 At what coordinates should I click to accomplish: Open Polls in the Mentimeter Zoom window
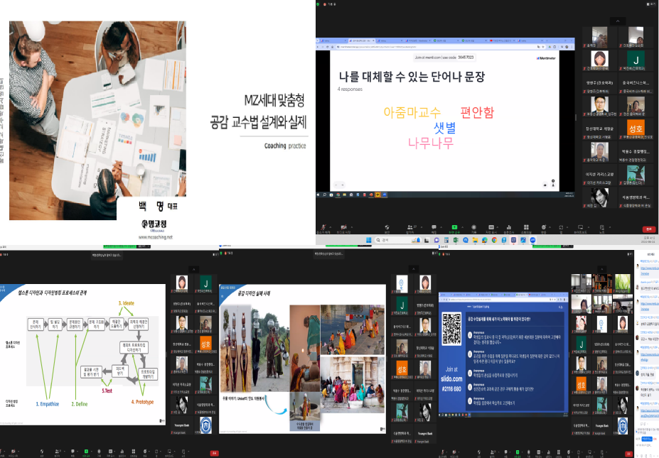(x=508, y=227)
